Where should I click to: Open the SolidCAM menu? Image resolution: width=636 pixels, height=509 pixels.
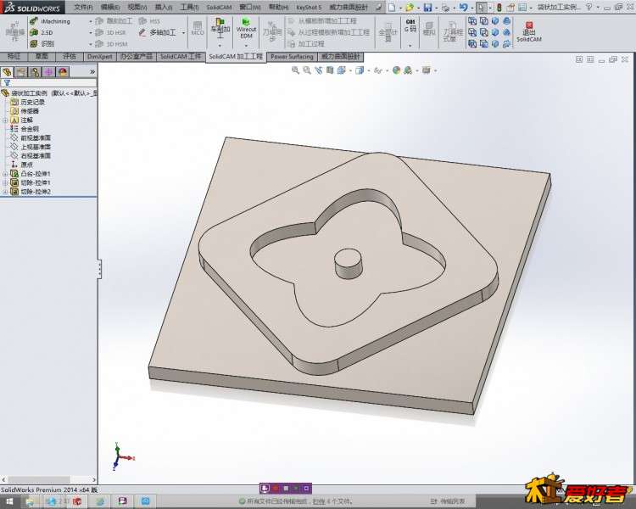coord(219,8)
